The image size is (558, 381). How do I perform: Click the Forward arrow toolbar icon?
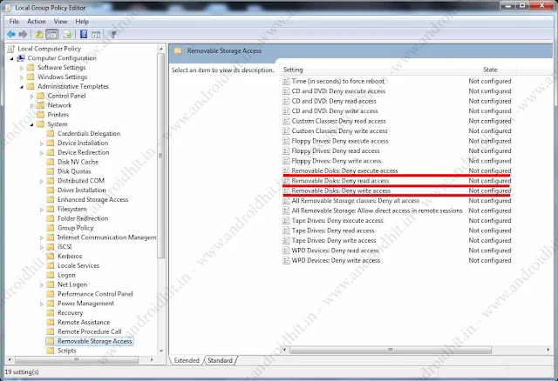tap(24, 34)
